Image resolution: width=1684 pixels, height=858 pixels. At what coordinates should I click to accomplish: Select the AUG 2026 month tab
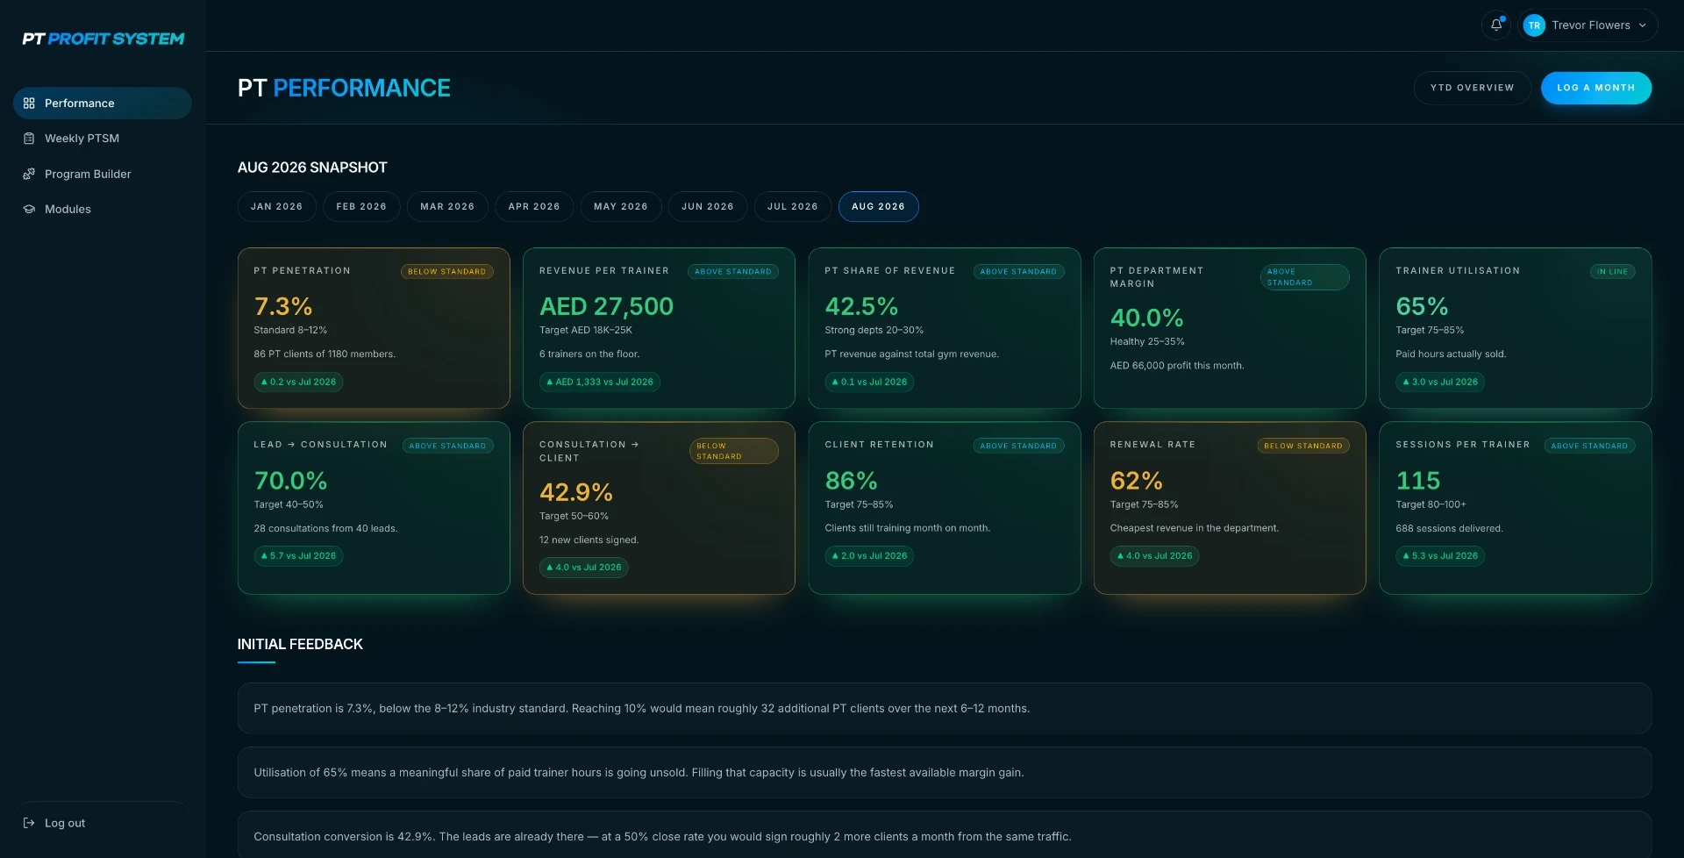(x=878, y=207)
